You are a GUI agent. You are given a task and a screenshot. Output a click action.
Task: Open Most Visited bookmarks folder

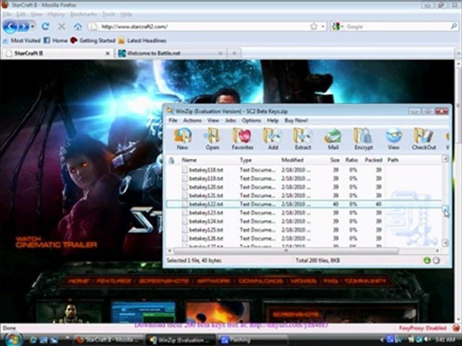click(x=22, y=40)
